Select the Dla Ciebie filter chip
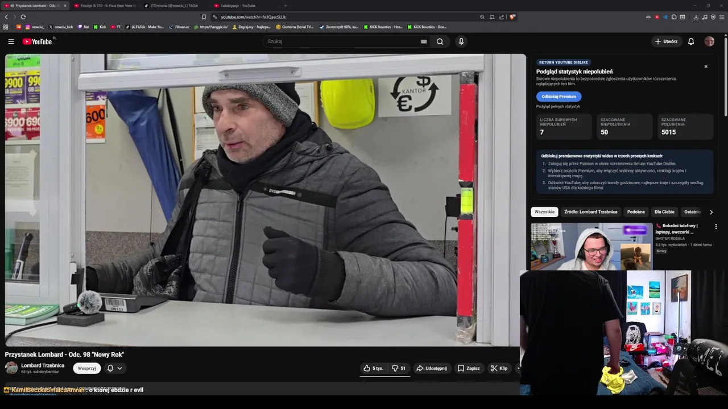 [x=664, y=212]
